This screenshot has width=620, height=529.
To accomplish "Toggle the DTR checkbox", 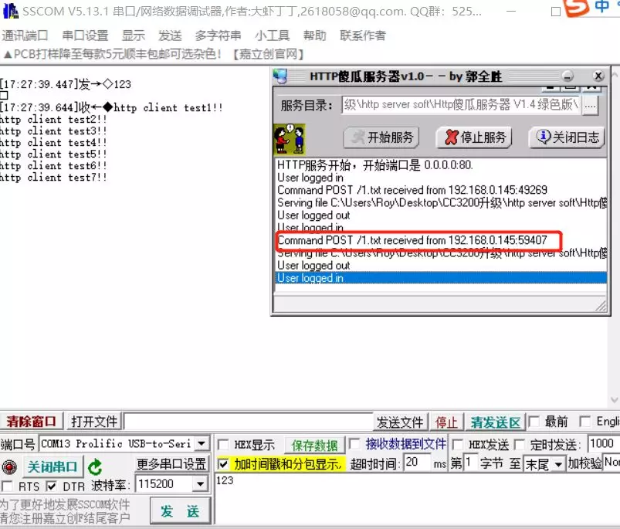I will [51, 486].
